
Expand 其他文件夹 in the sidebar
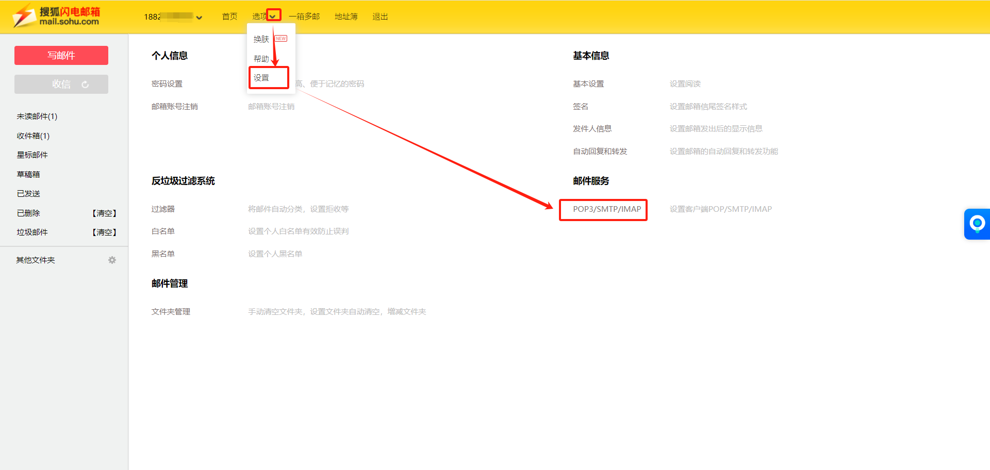pyautogui.click(x=36, y=260)
